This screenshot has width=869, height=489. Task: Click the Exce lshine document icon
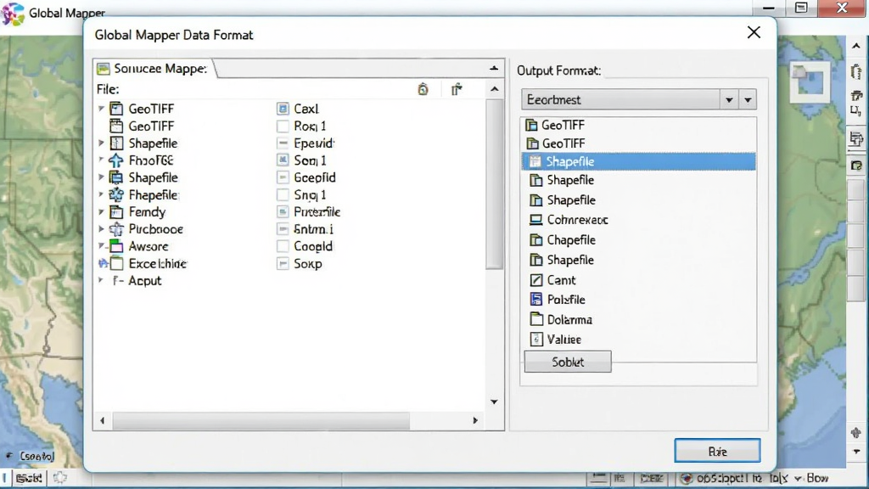115,263
